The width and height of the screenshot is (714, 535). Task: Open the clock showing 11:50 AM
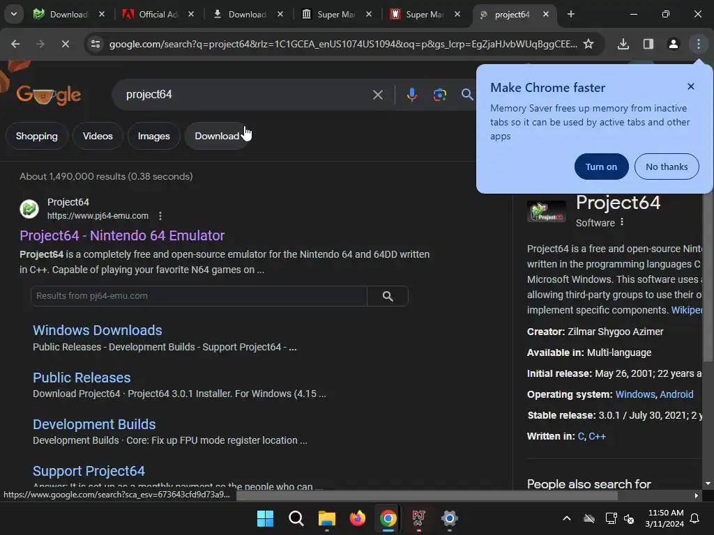(x=664, y=518)
